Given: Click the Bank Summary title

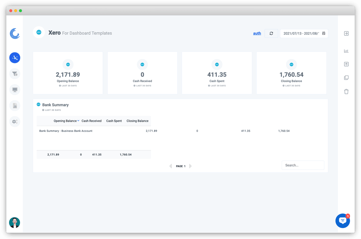Looking at the screenshot, I should tap(55, 105).
